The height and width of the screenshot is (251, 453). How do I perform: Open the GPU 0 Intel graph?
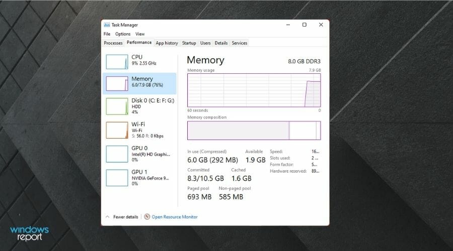[117, 154]
